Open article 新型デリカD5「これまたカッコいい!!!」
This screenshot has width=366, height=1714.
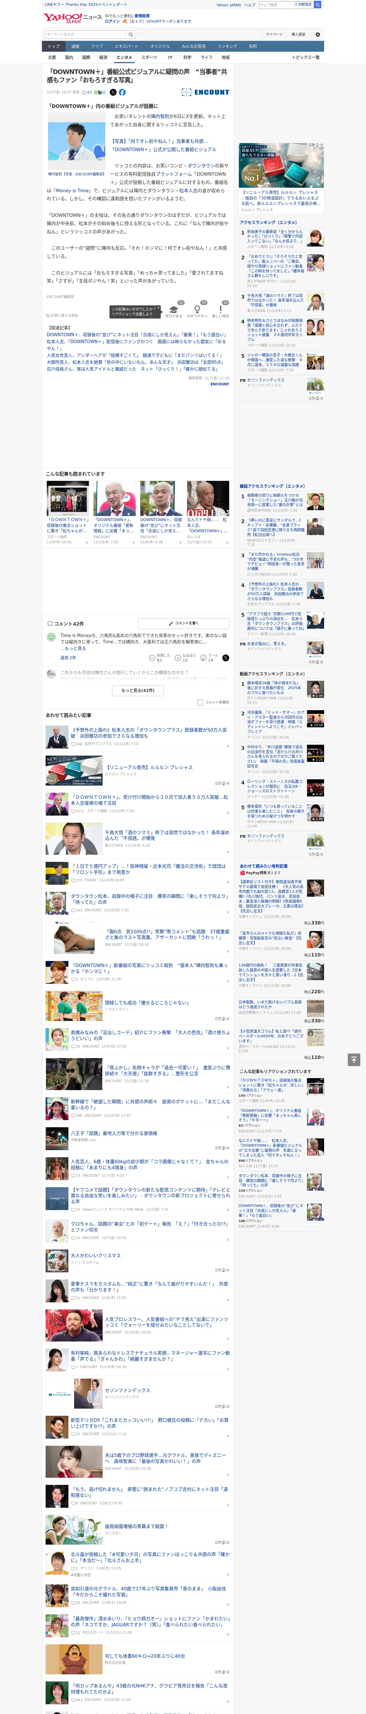[x=149, y=1423]
